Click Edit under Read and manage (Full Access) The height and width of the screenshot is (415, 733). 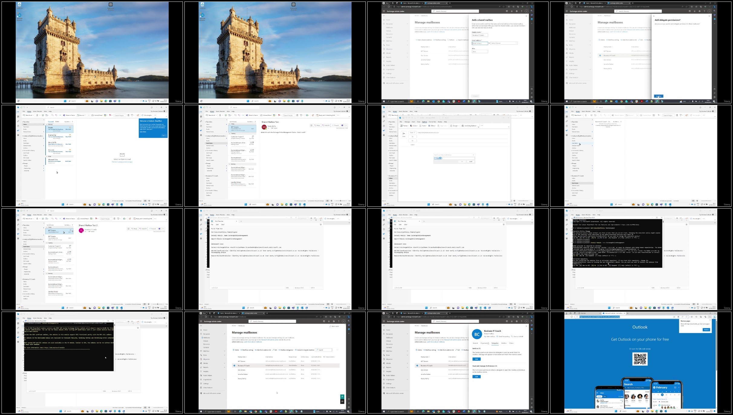(x=476, y=377)
